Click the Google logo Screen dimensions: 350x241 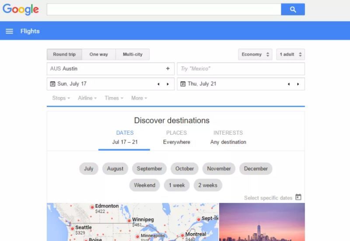pyautogui.click(x=21, y=9)
